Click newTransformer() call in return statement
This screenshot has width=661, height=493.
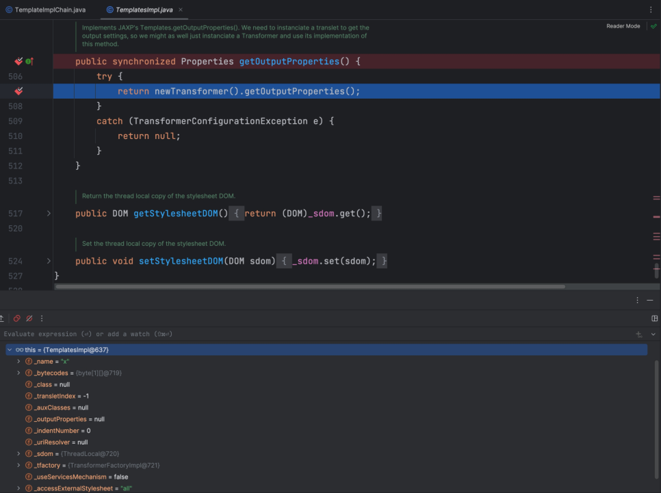(x=197, y=91)
